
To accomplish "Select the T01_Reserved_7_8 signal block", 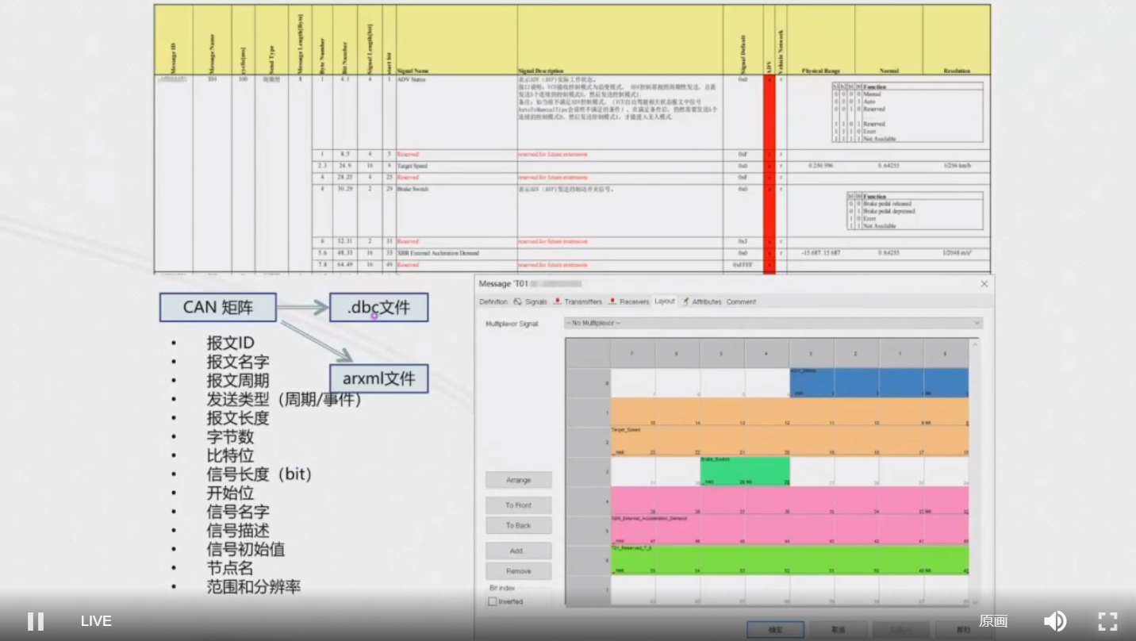I will (x=789, y=559).
